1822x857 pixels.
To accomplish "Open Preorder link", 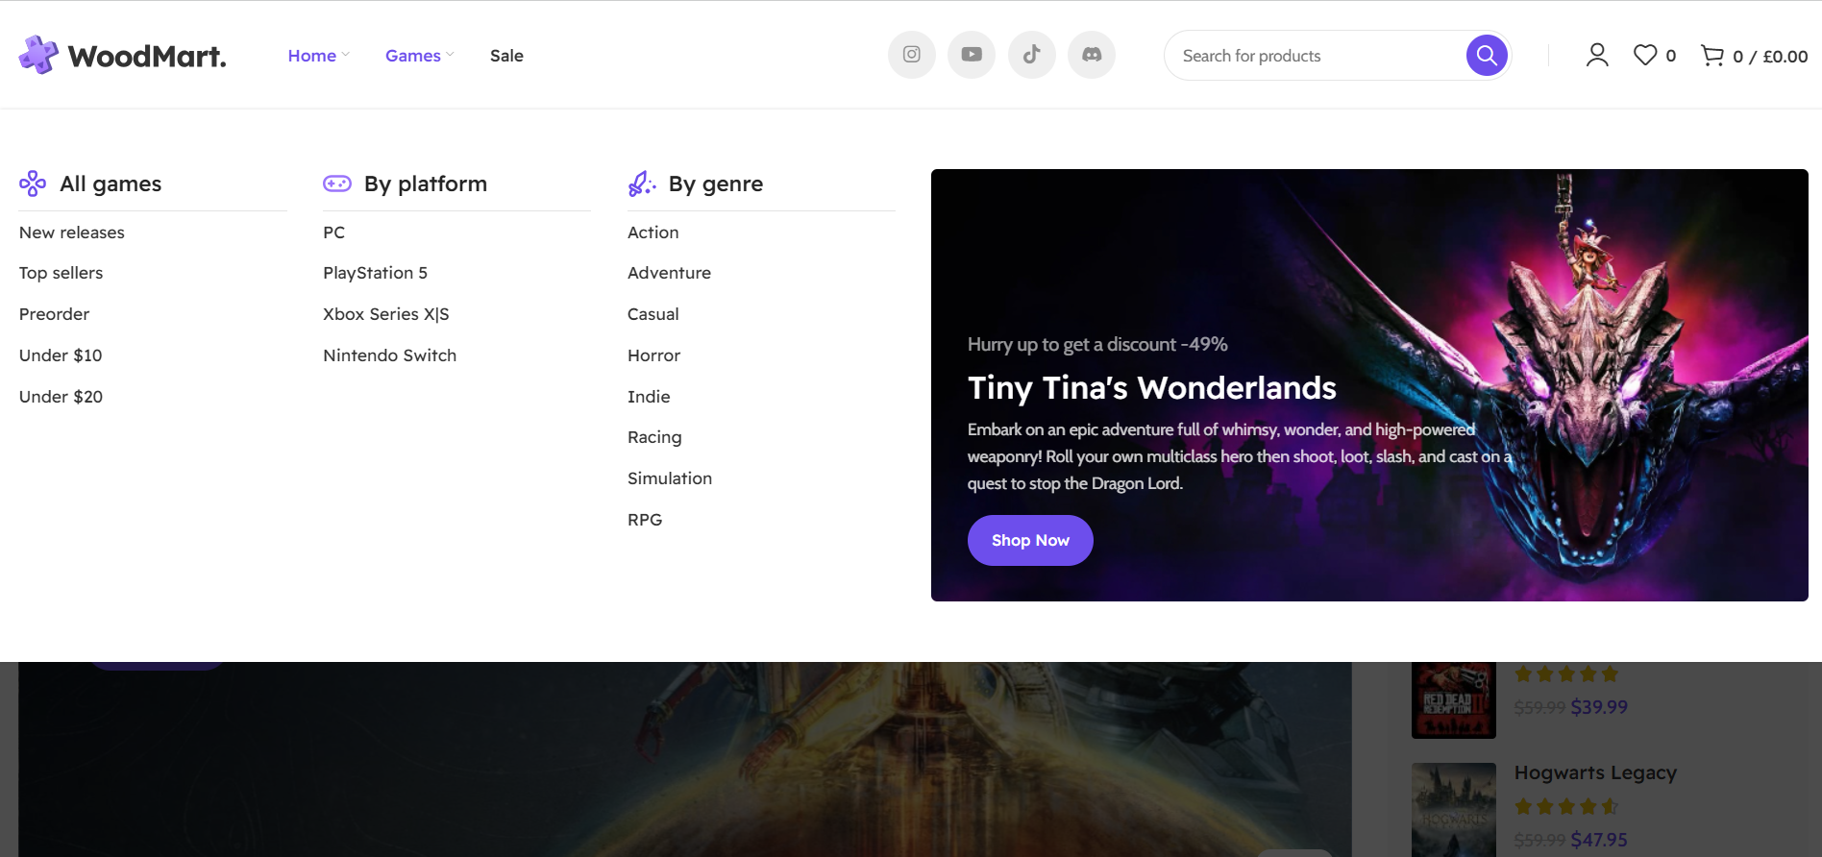I will tap(54, 314).
